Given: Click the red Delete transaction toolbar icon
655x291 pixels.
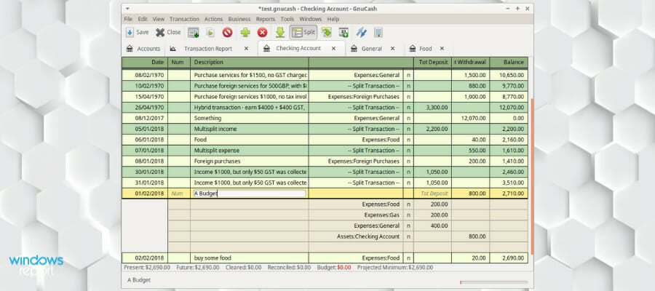Looking at the screenshot, I should point(227,32).
